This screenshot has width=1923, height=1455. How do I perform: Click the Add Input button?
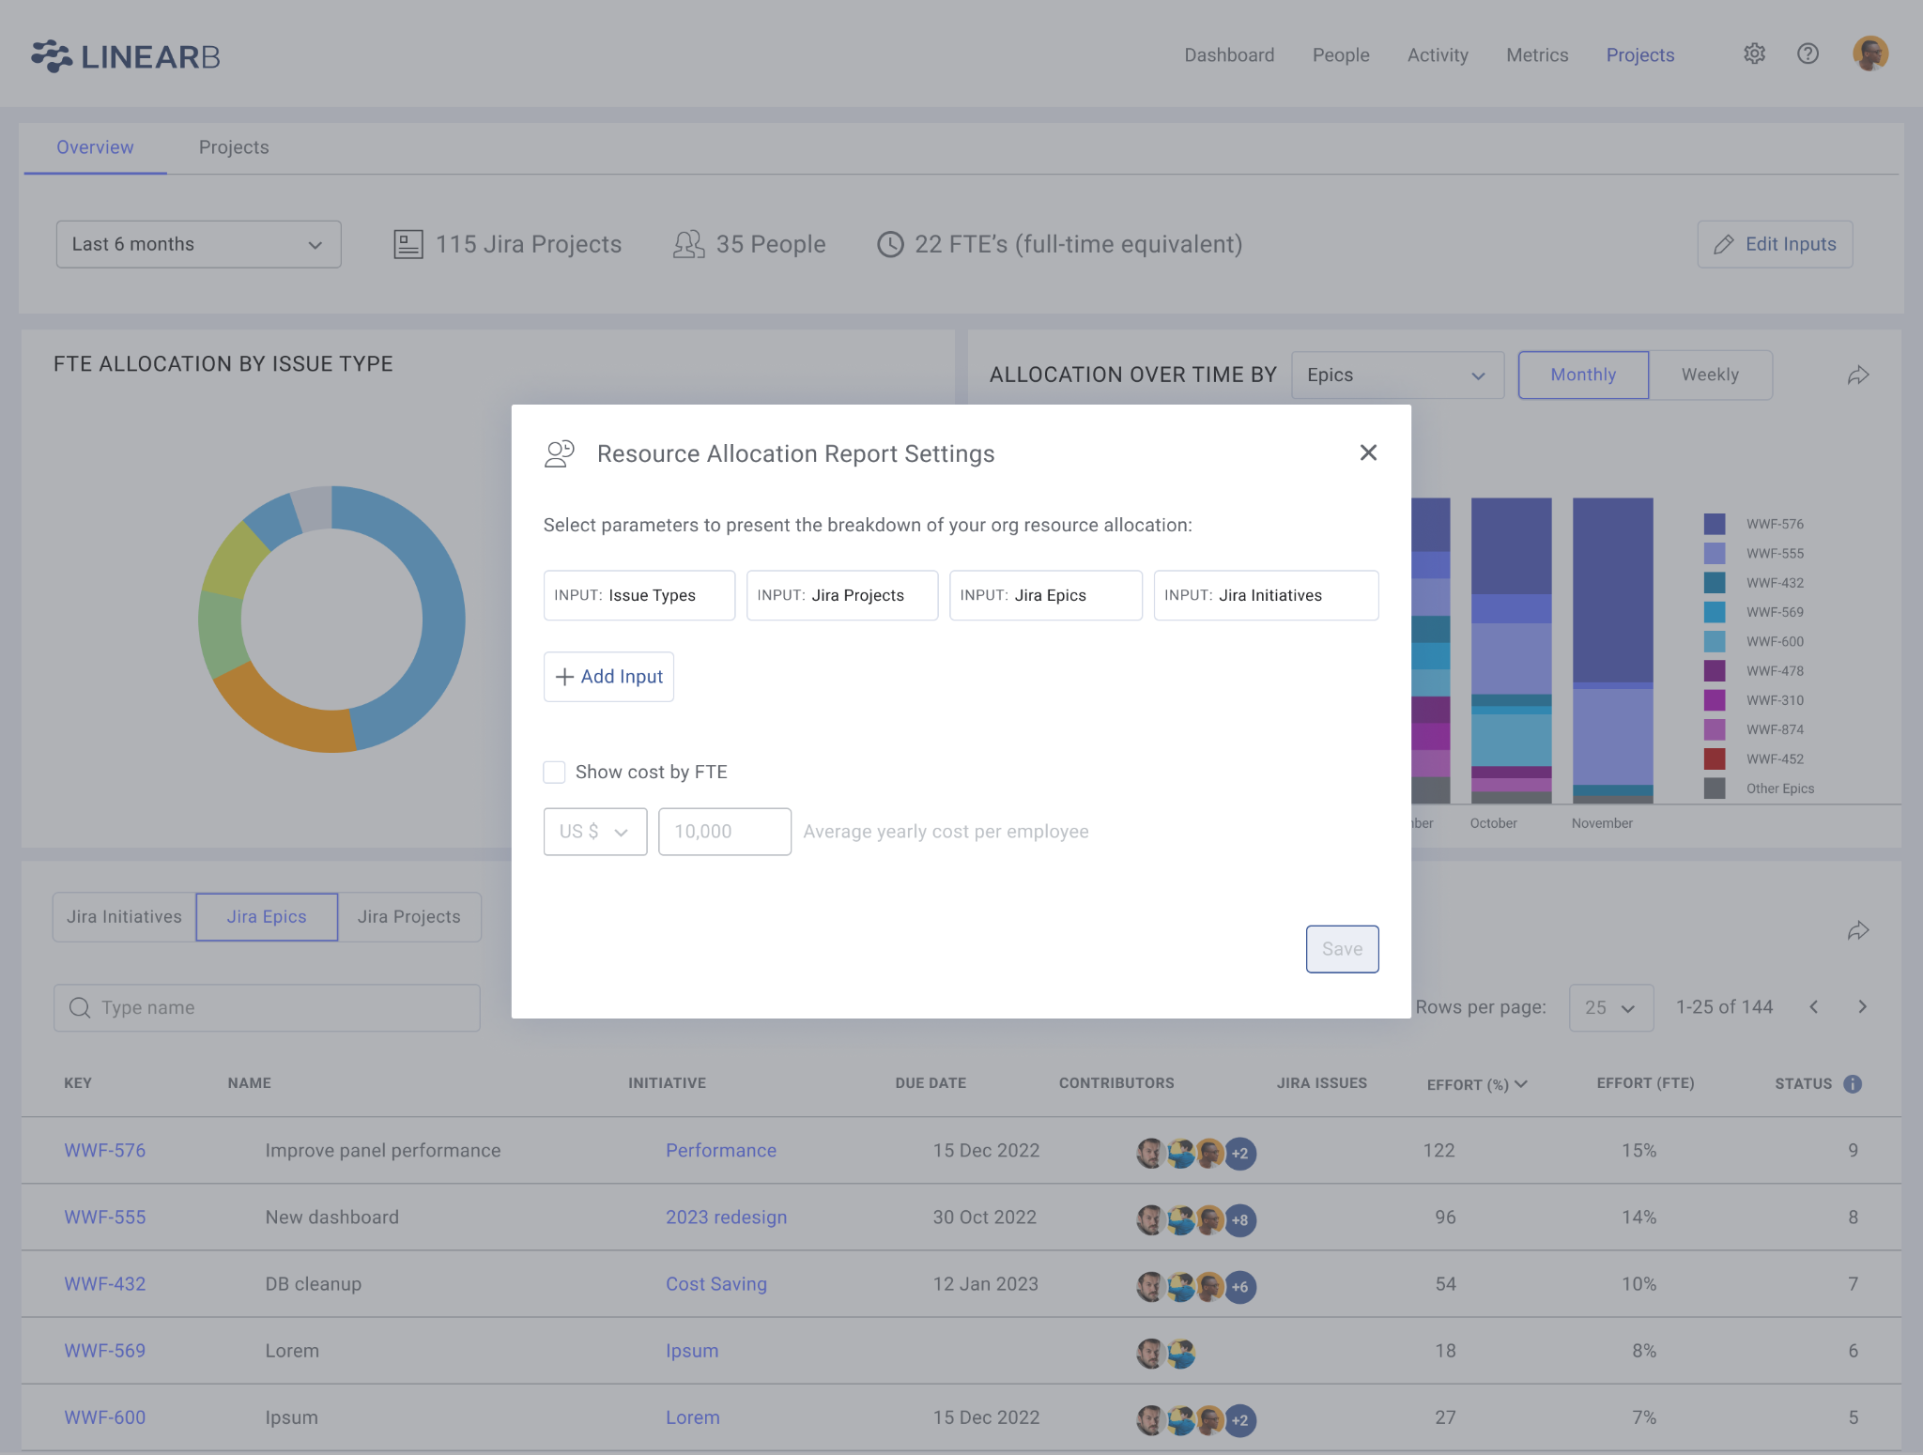click(608, 676)
